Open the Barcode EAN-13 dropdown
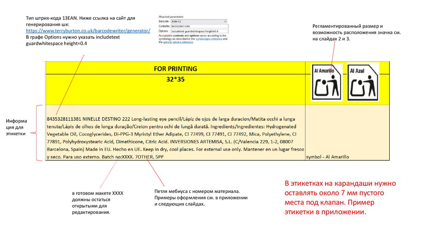The width and height of the screenshot is (421, 236). [x=199, y=21]
